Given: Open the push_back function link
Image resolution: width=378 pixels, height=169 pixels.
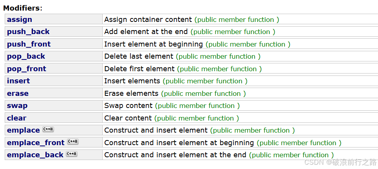Looking at the screenshot, I should point(28,32).
